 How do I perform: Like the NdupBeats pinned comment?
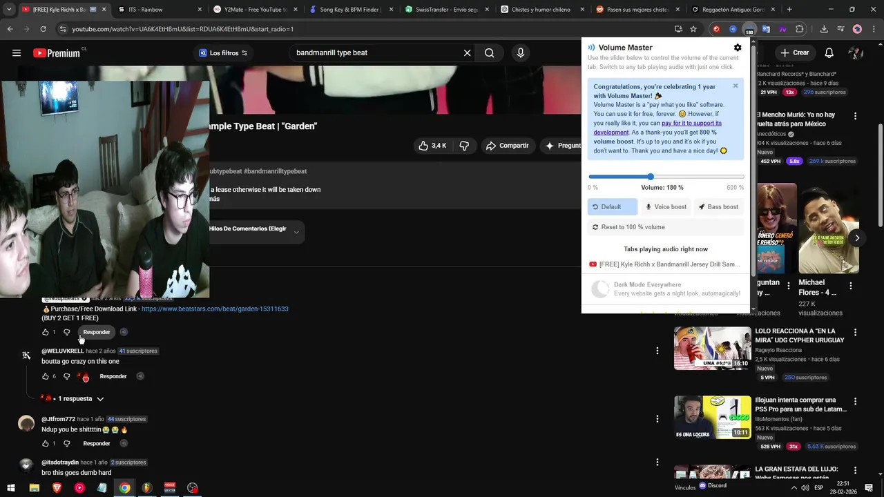[x=46, y=332]
